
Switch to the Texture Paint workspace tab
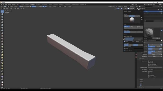(45, 5)
